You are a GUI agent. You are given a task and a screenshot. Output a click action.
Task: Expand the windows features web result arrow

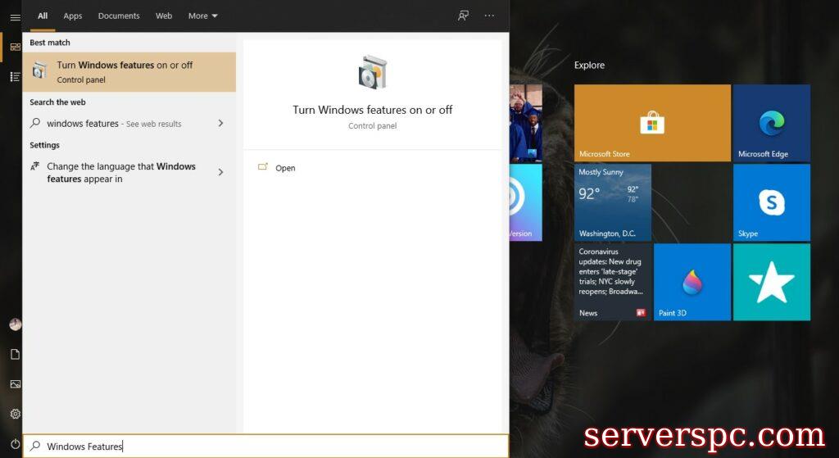point(220,124)
